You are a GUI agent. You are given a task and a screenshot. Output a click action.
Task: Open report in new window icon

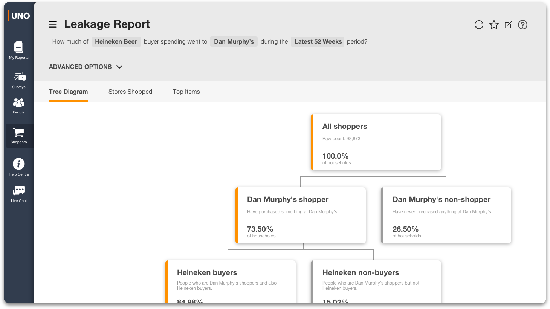point(508,25)
